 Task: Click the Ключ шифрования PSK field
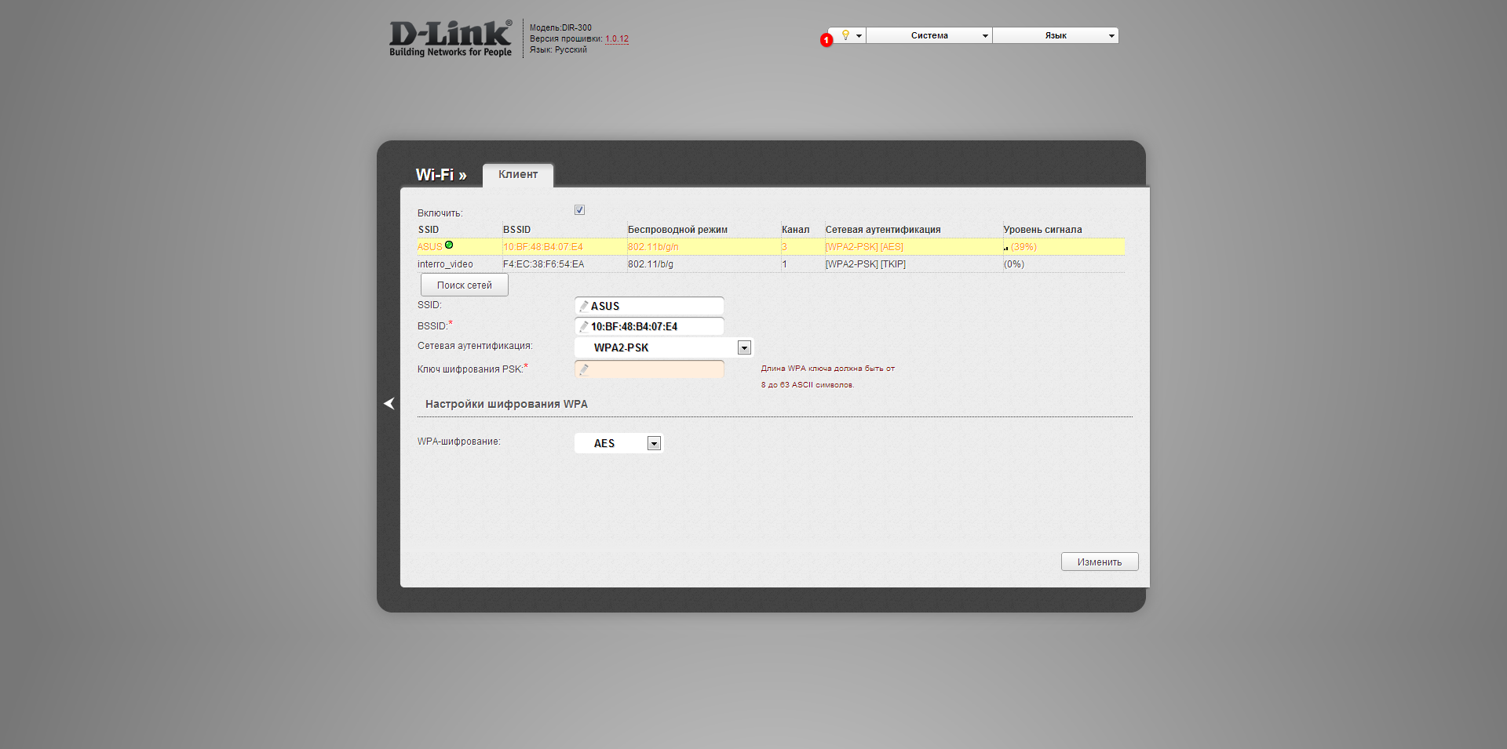649,369
